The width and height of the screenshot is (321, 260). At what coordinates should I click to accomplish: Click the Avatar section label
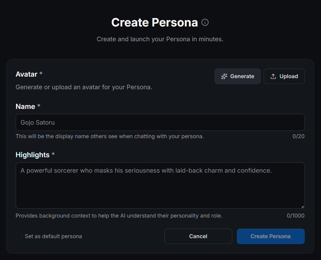(26, 74)
